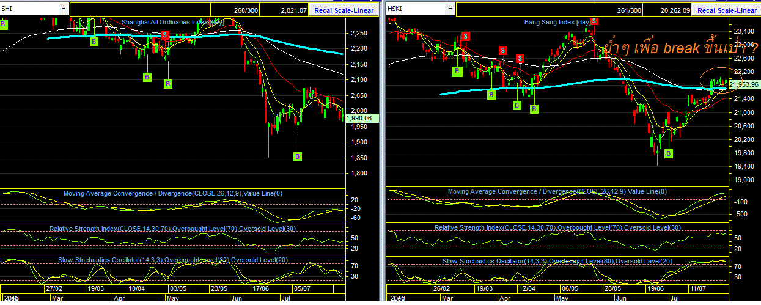Click the 2,250 price scale label

(358, 33)
